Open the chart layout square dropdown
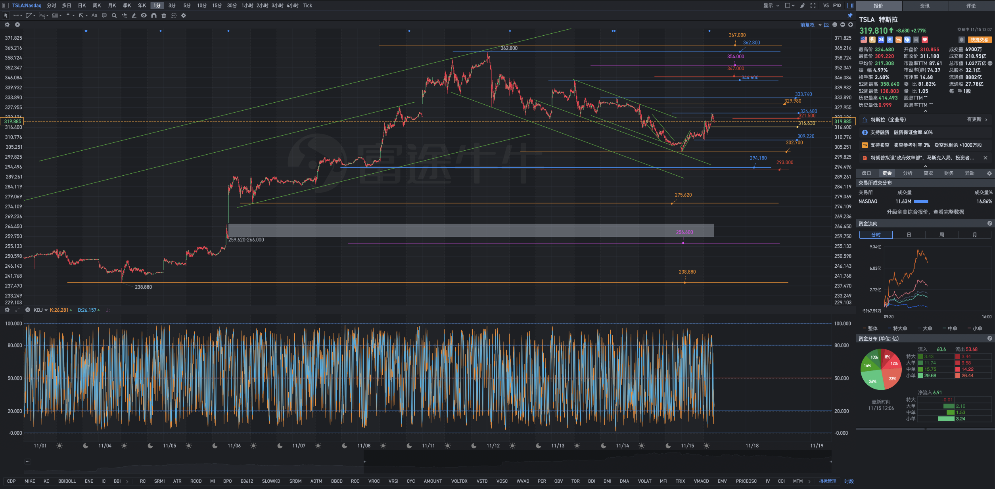The width and height of the screenshot is (995, 489). (790, 6)
